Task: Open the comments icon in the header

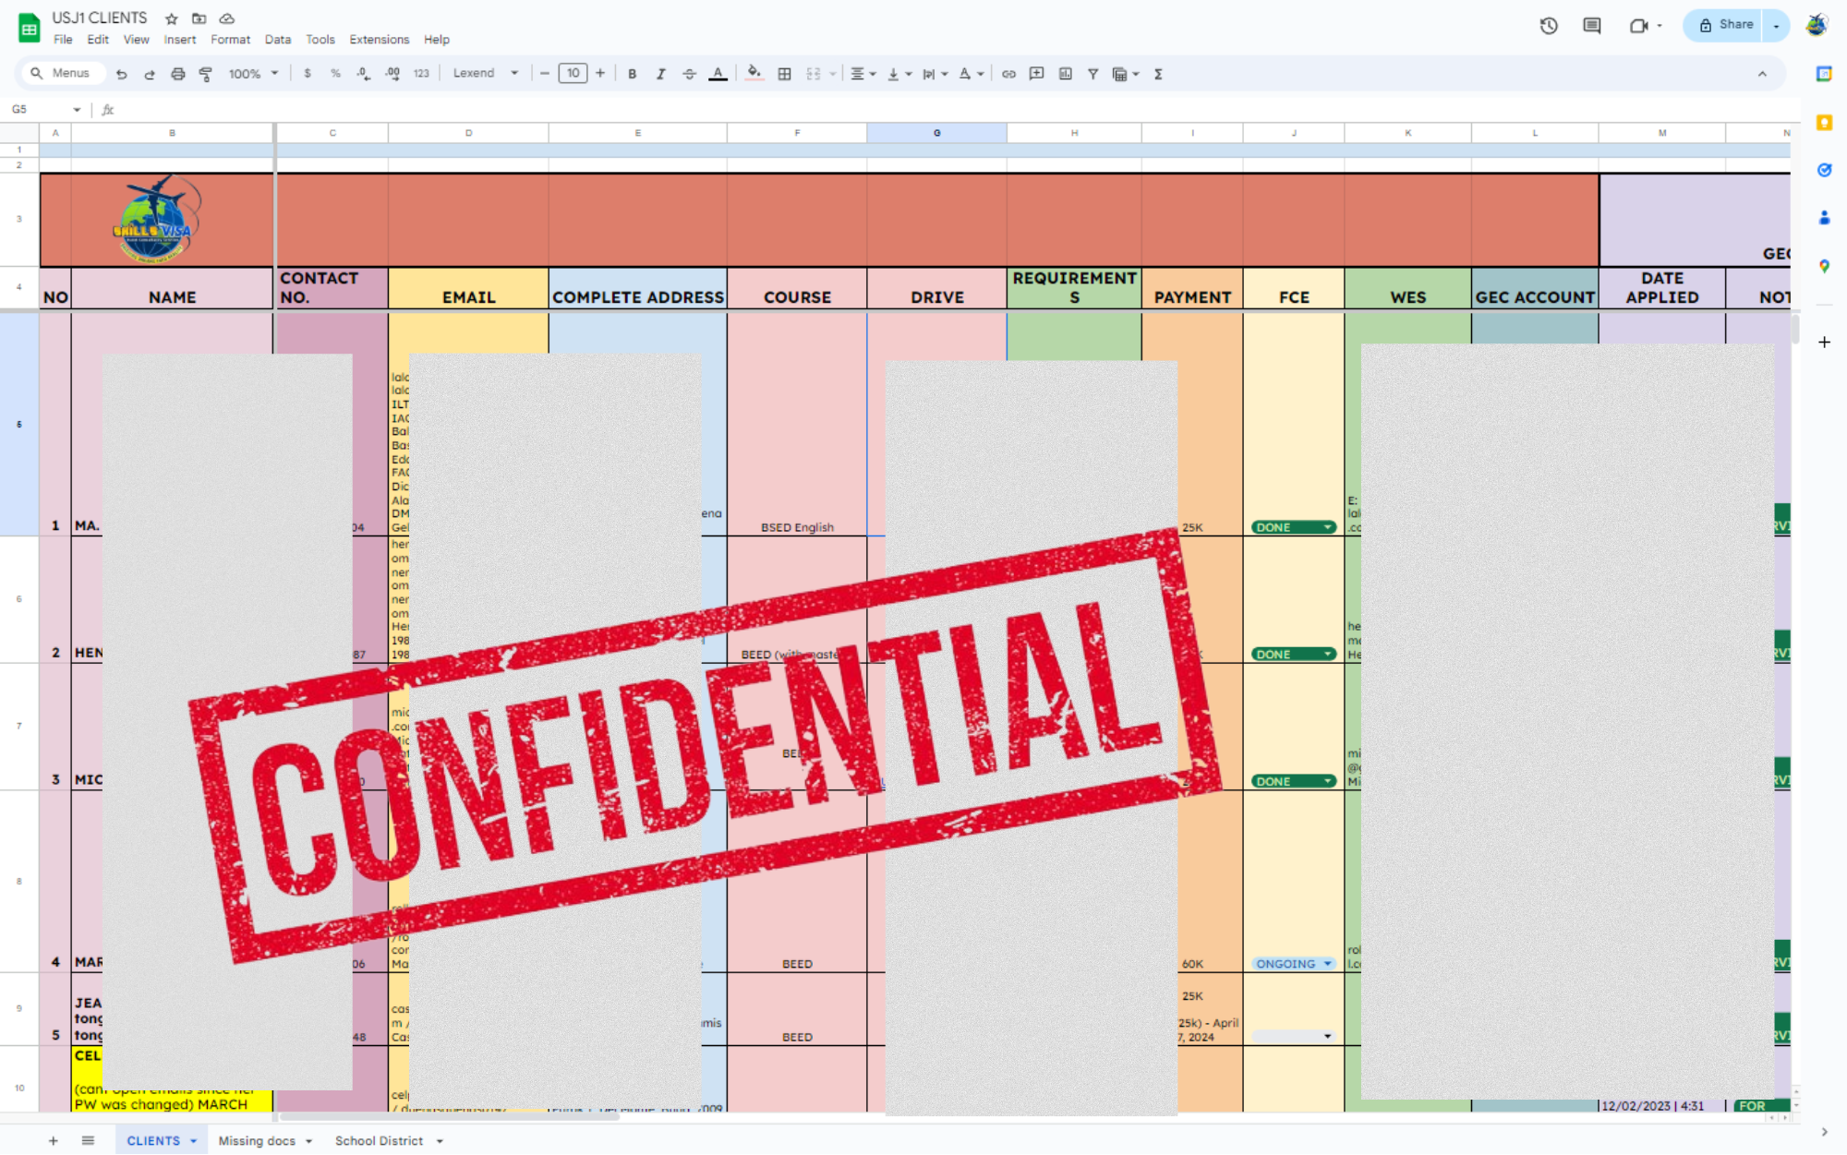Action: (x=1591, y=26)
